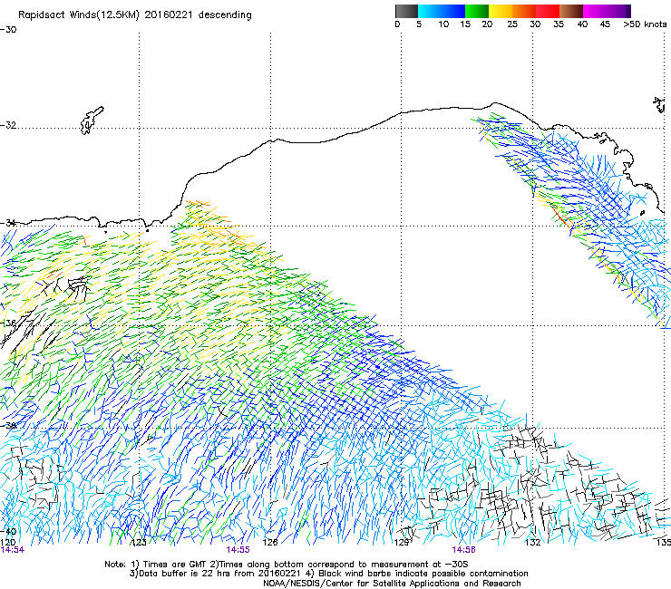Click the purple time stamp '14:55'
671x589 pixels.
pos(238,550)
